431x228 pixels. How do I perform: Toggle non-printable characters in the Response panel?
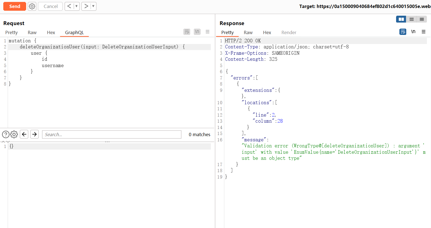click(413, 32)
